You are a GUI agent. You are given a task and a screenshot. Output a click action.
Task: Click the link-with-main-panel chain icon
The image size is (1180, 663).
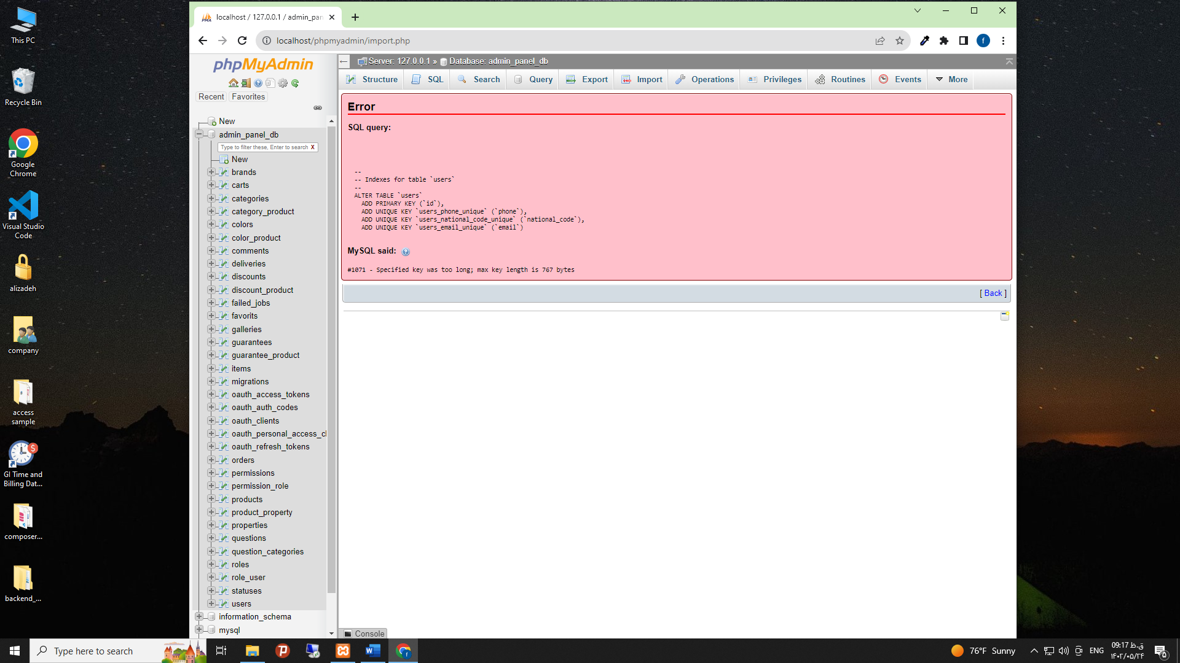[318, 108]
